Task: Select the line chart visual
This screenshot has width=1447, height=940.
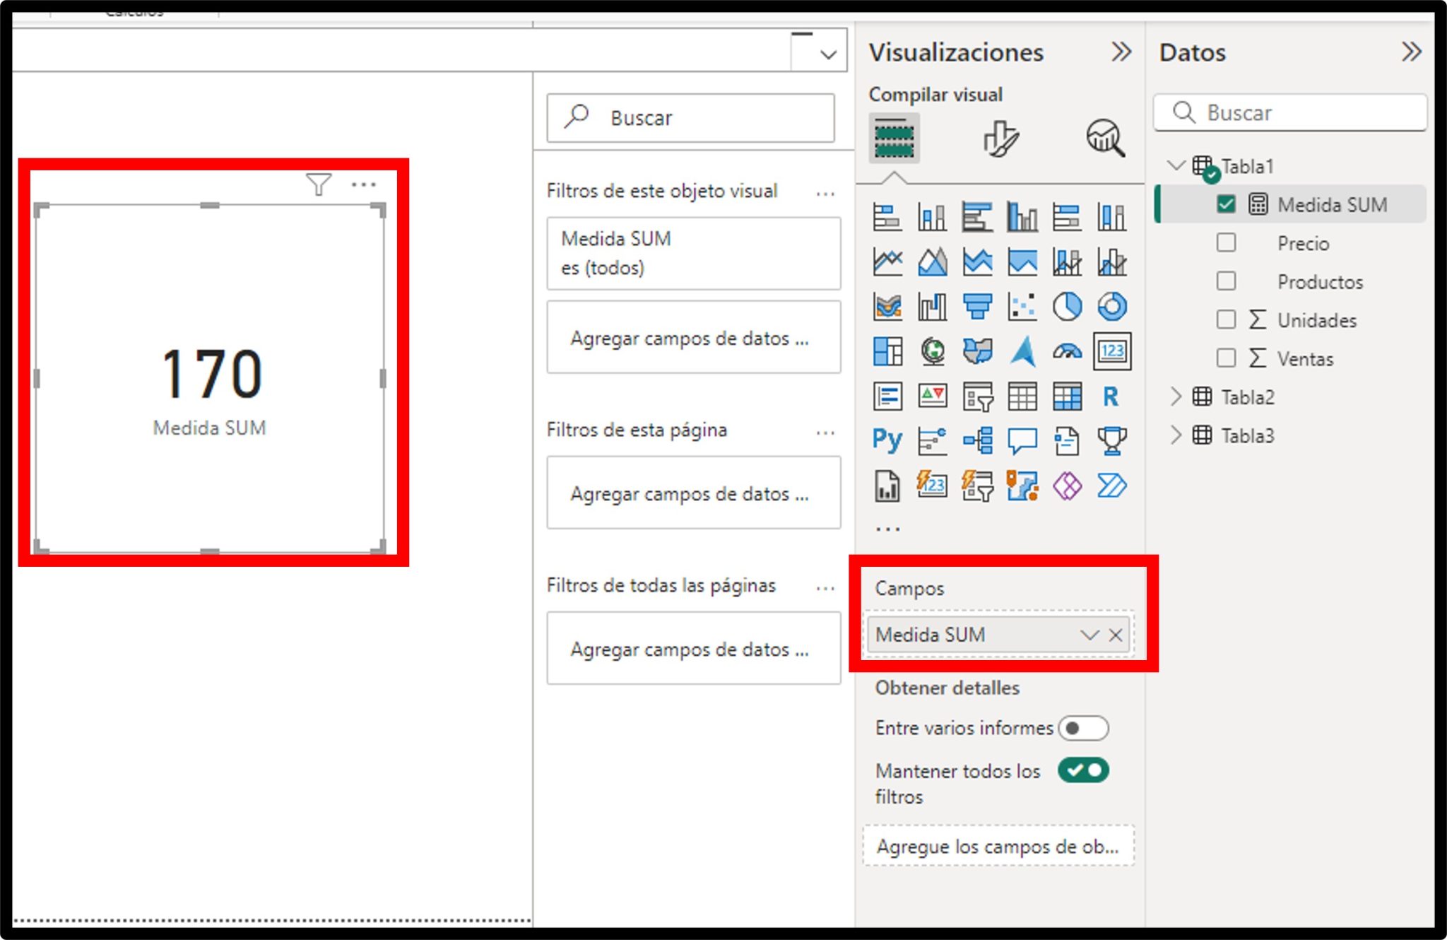Action: click(x=887, y=262)
